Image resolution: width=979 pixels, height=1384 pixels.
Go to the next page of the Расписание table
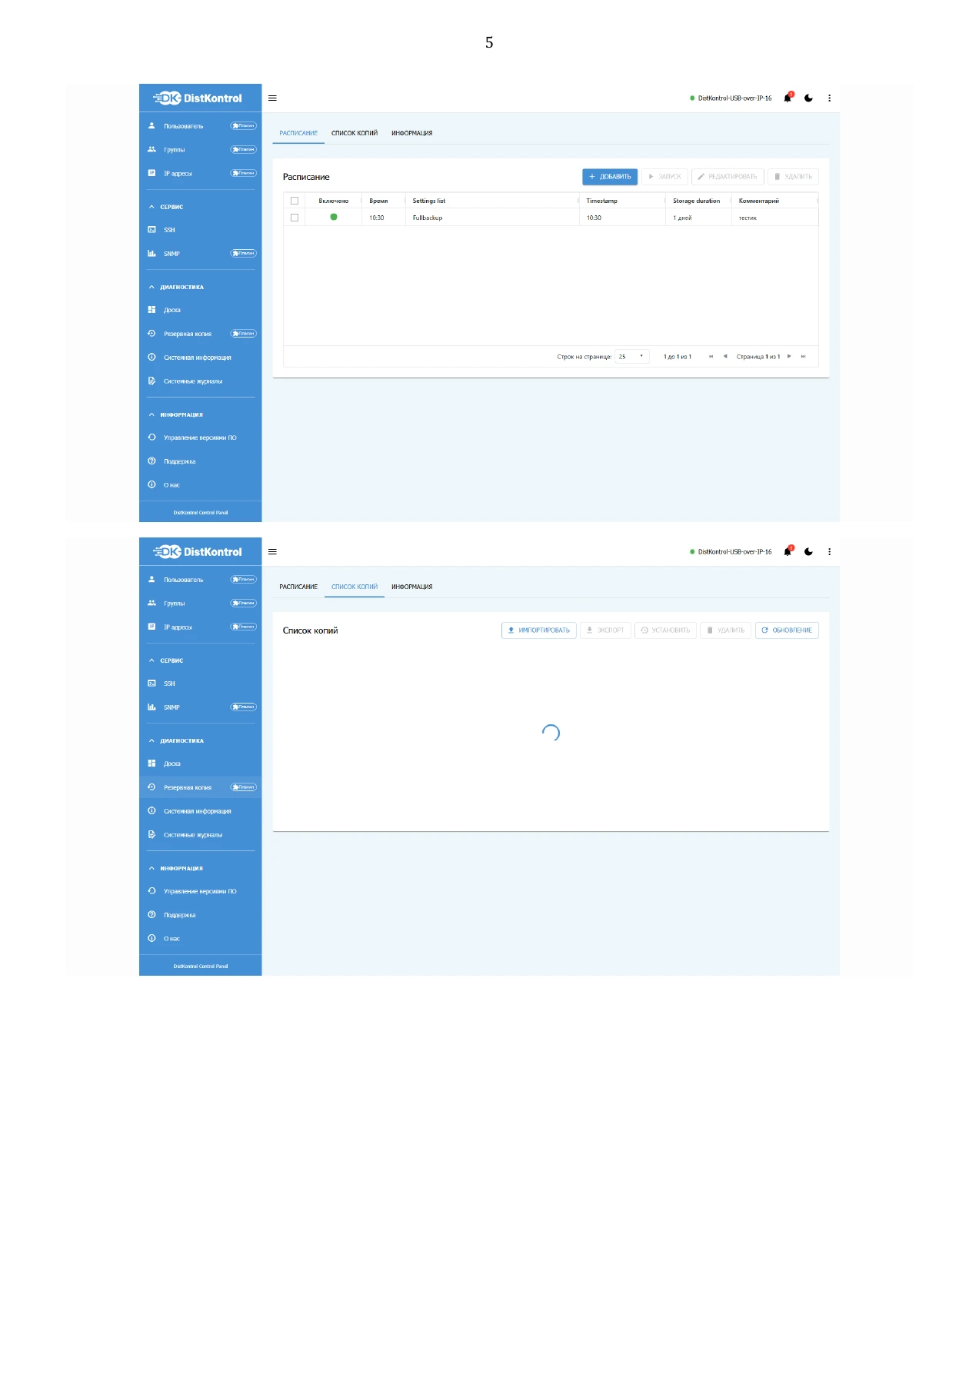tap(789, 357)
